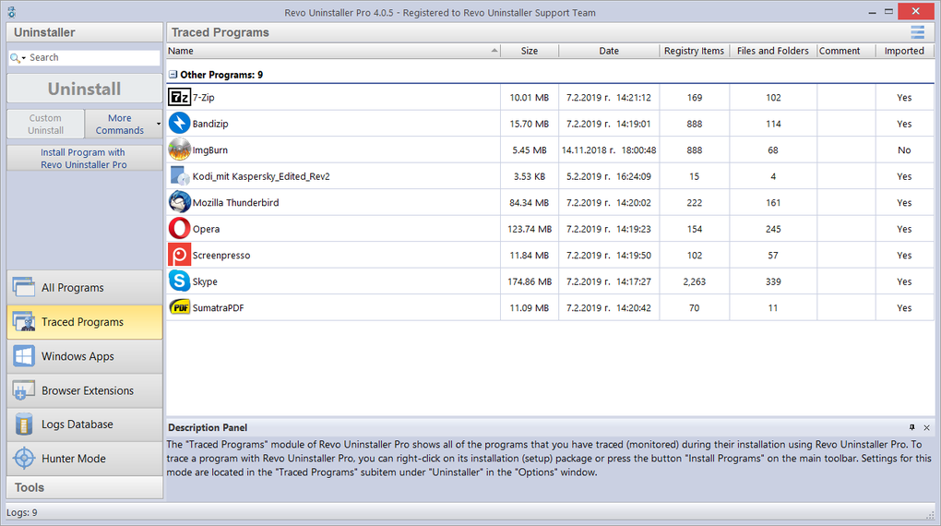The width and height of the screenshot is (941, 526).
Task: Click ImgBurn imported value No
Action: (904, 150)
